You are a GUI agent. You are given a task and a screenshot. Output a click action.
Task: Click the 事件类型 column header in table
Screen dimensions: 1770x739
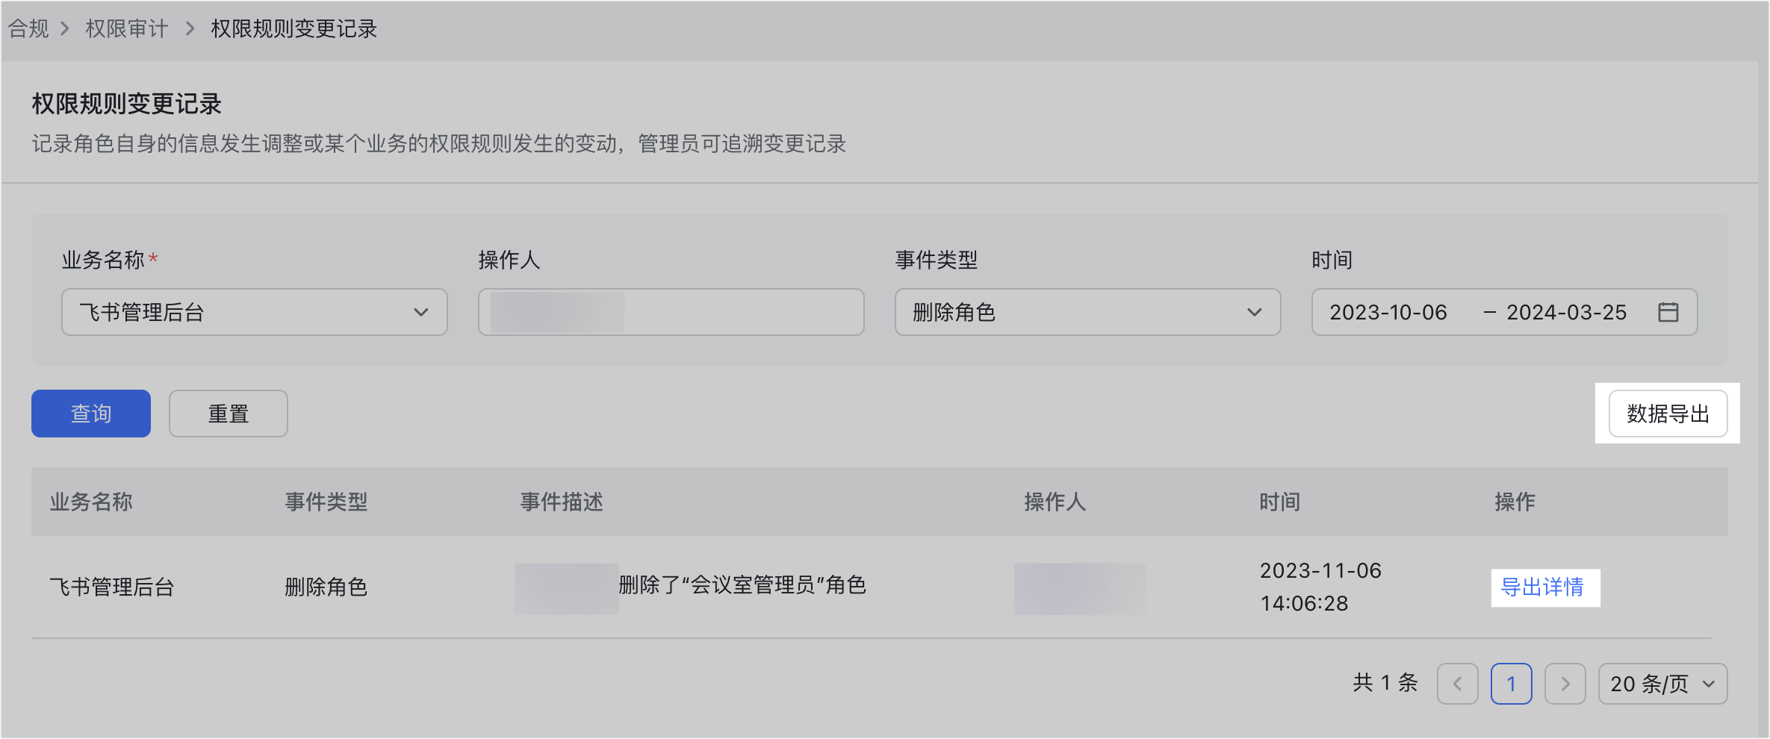326,502
